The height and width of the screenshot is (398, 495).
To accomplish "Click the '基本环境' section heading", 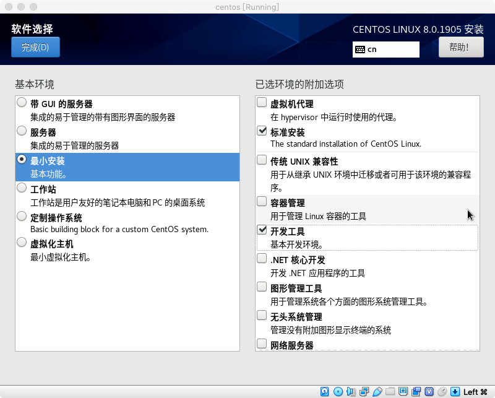I will (x=35, y=84).
